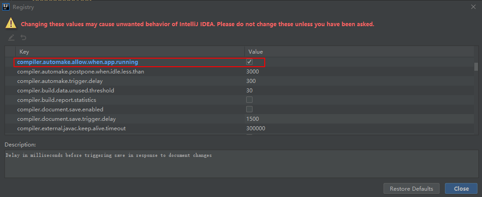Click inside the Description text area

pyautogui.click(x=241, y=164)
